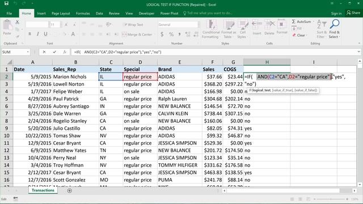Viewport: 363px width, 204px height.
Task: Switch to the Developer tab
Action: 146,14
